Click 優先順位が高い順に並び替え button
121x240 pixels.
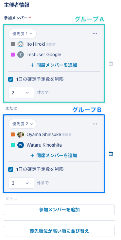60,231
